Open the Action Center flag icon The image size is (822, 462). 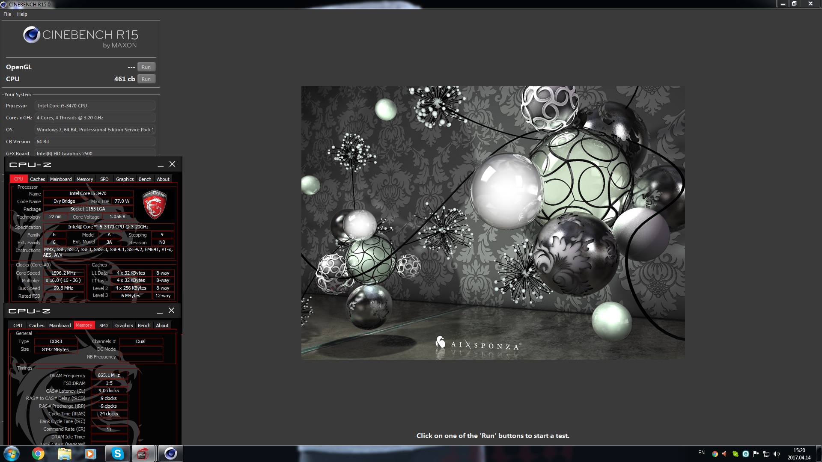[x=756, y=454]
